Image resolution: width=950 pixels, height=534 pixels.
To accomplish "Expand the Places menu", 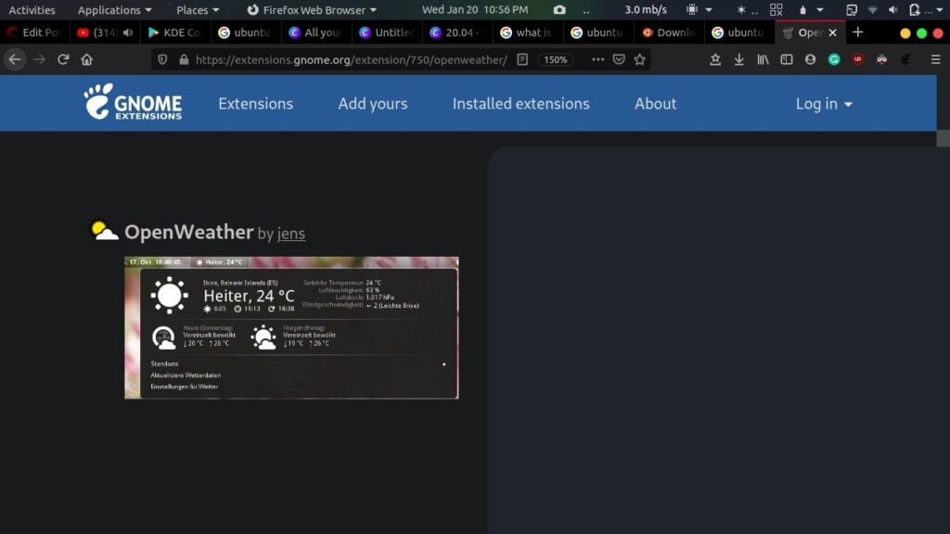I will [x=198, y=9].
